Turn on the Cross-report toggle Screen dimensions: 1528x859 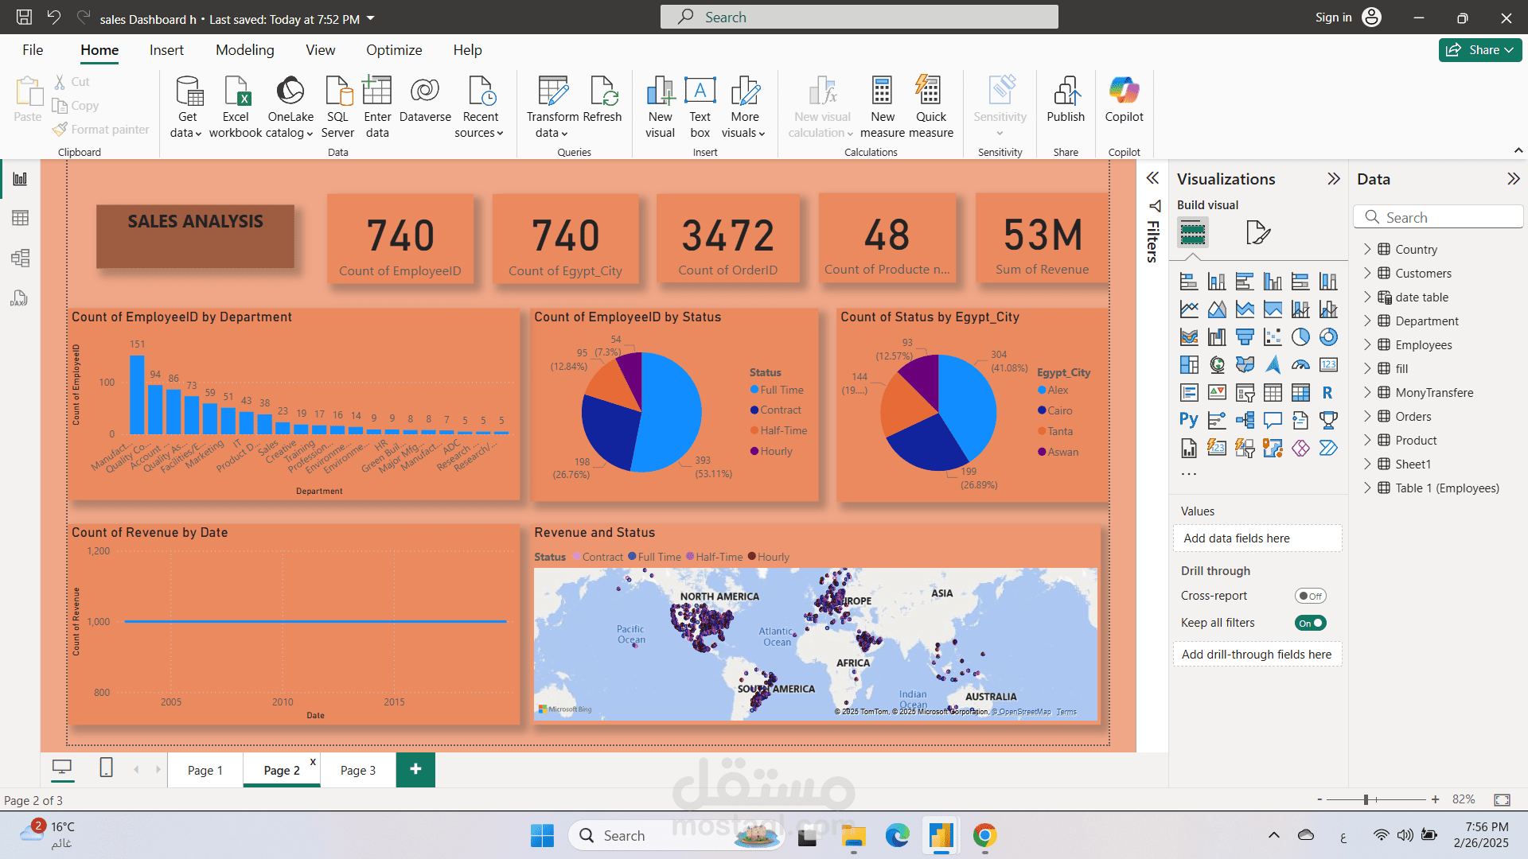1310,596
